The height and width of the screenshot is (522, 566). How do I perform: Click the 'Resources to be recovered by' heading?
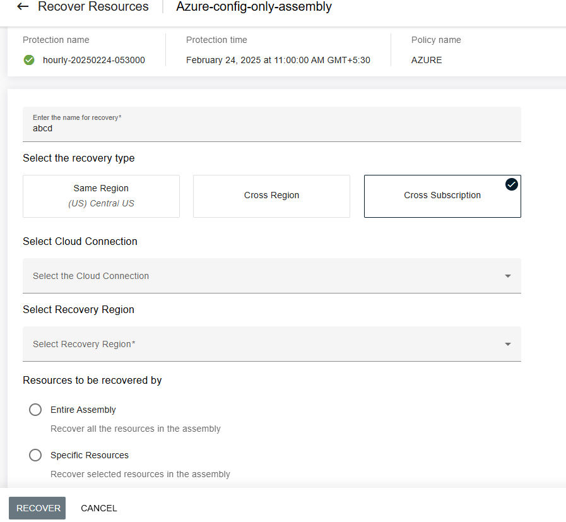point(92,380)
